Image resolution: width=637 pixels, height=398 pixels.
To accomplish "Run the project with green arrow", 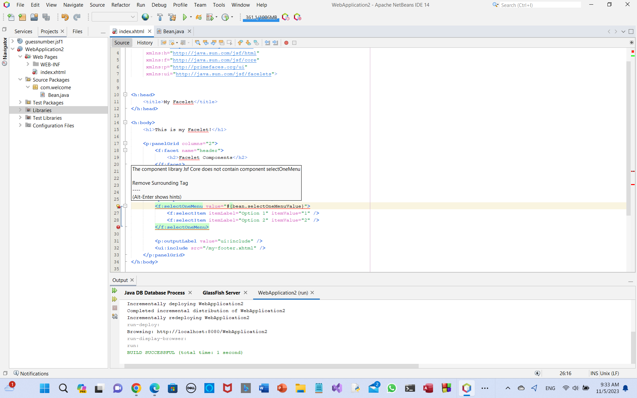I will pos(185,17).
